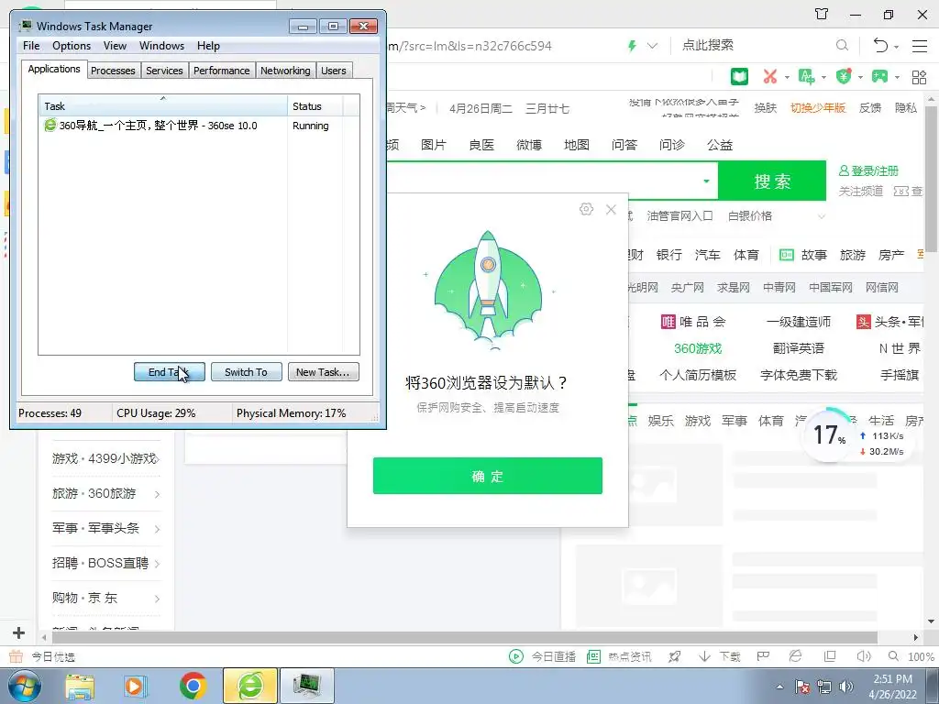Open the search engine dropdown arrow by 搜索

click(x=707, y=181)
